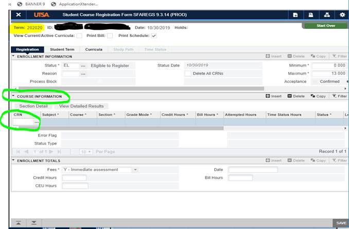Switch to the Curricula tab
Screen dimensions: 349x229
tap(94, 49)
